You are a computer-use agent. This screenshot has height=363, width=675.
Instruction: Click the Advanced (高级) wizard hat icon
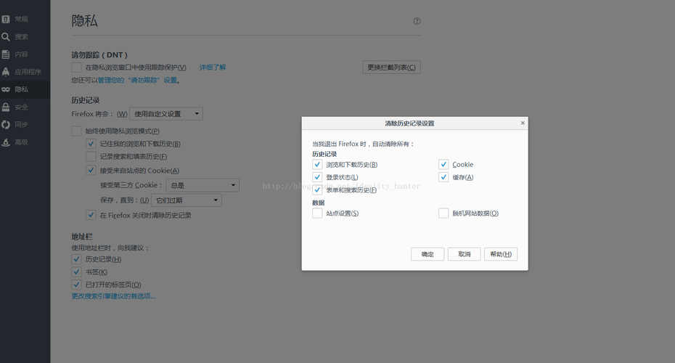click(x=6, y=142)
